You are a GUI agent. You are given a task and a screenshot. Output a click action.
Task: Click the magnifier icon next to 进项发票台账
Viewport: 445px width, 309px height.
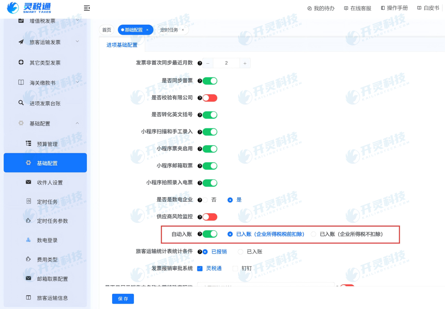pos(21,103)
